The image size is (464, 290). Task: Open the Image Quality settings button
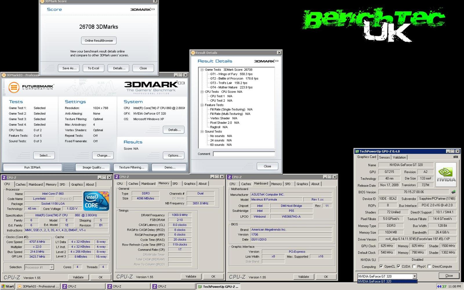[x=93, y=167]
